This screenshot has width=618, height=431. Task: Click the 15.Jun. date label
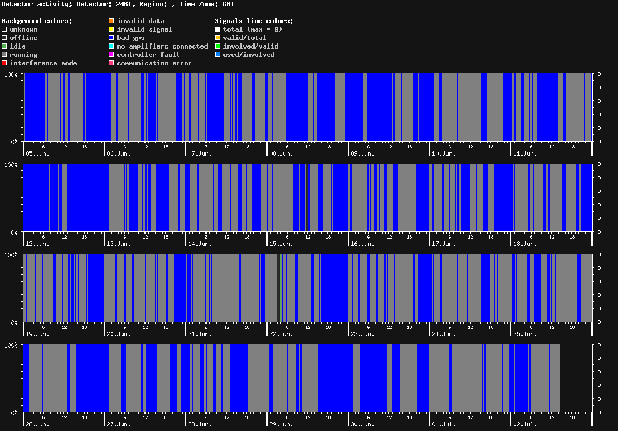coord(282,244)
